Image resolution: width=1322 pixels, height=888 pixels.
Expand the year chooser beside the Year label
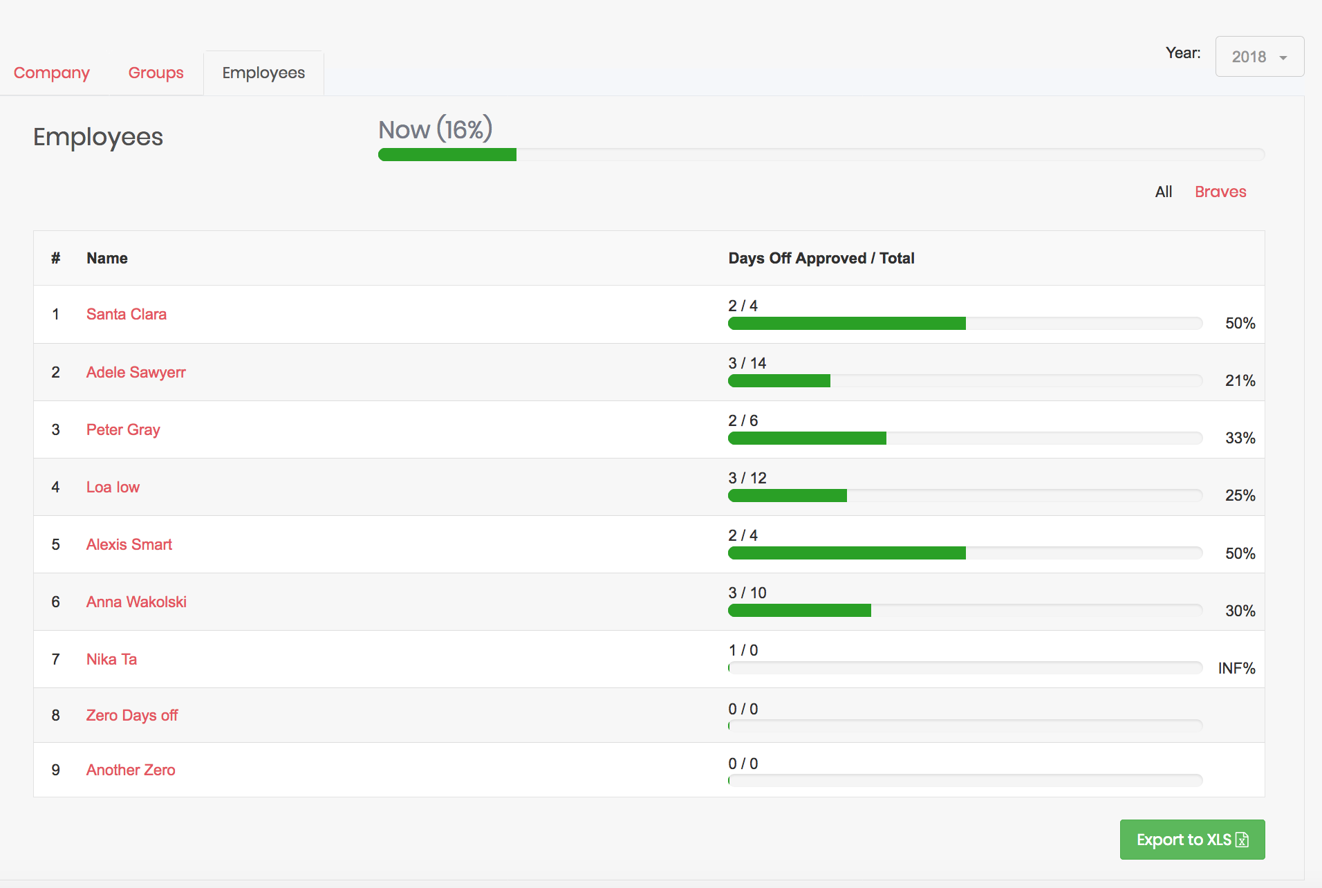[1285, 57]
